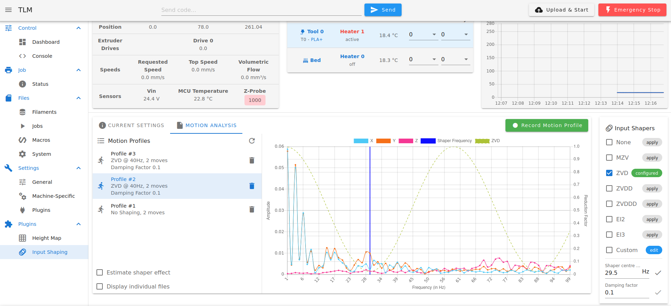Edit the Custom input shaper
This screenshot has width=671, height=306.
[654, 250]
